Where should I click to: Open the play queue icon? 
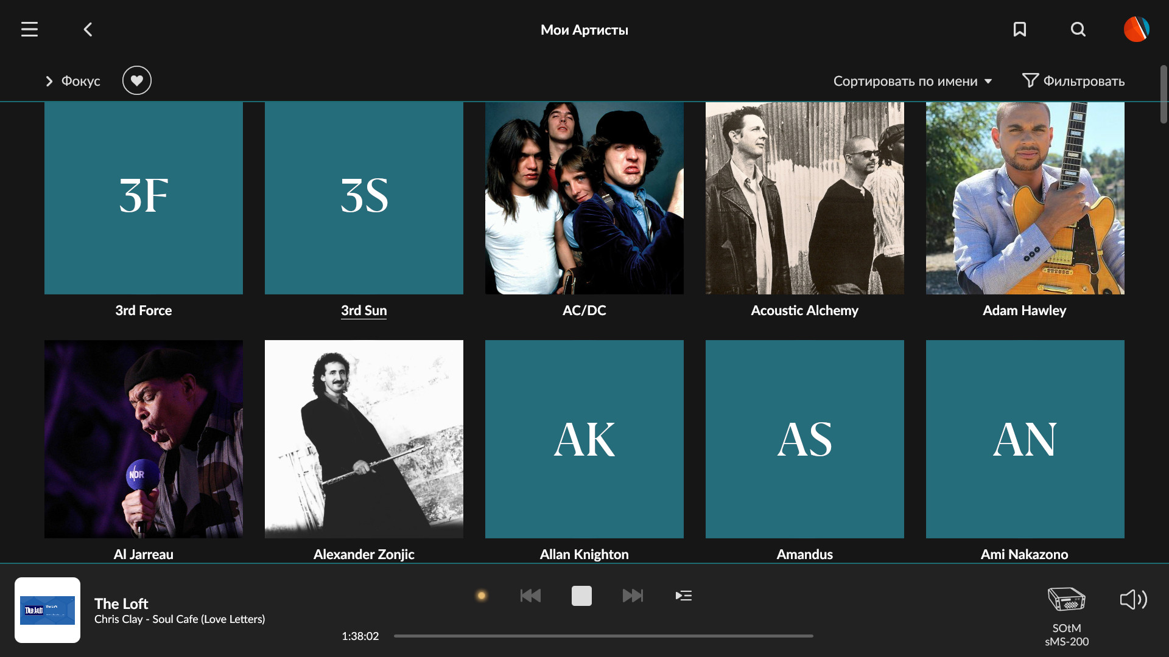coord(684,596)
